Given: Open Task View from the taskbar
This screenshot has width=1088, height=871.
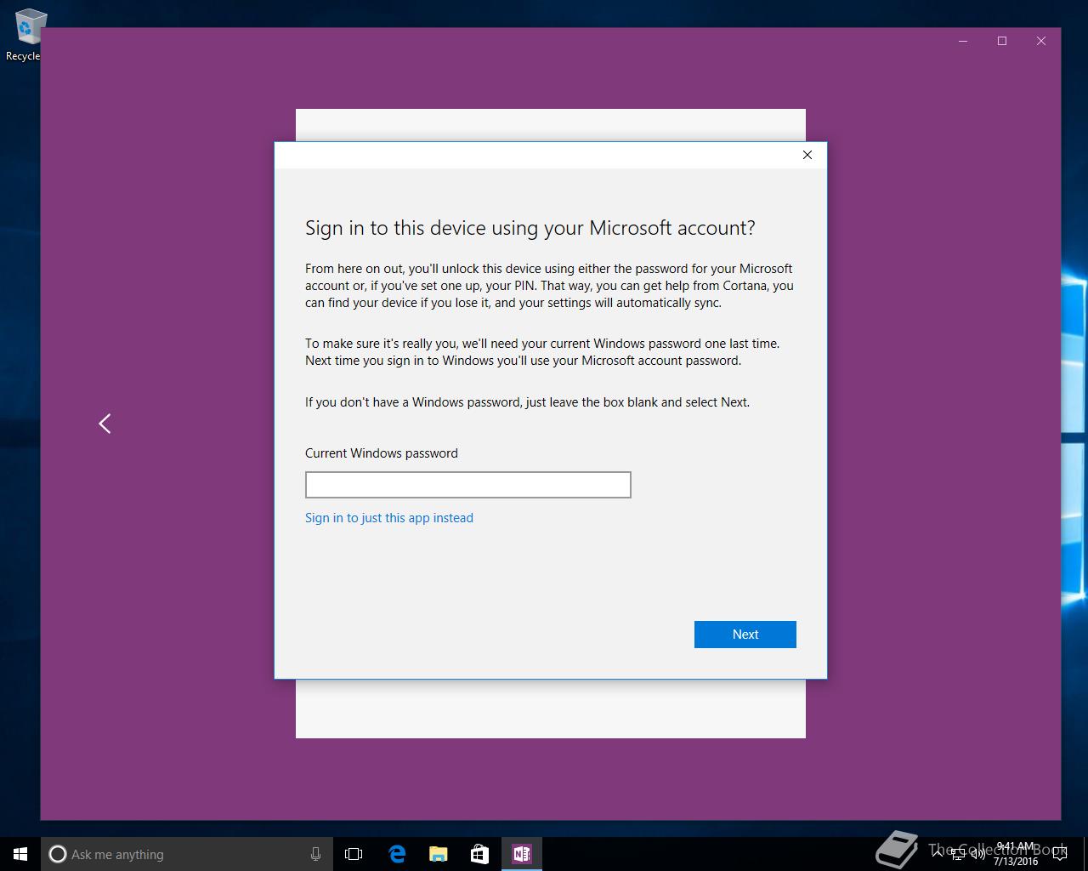Looking at the screenshot, I should pos(354,854).
